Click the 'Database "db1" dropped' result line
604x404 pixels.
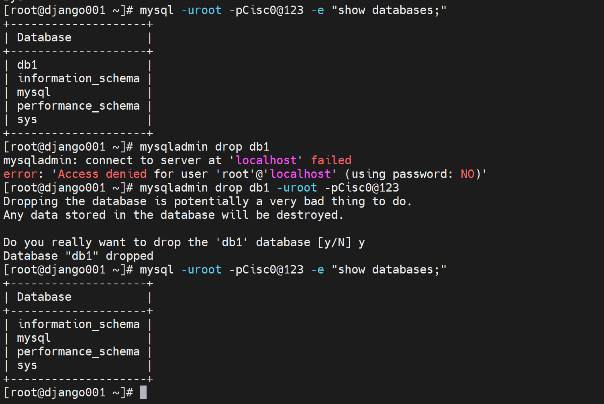[x=78, y=256]
